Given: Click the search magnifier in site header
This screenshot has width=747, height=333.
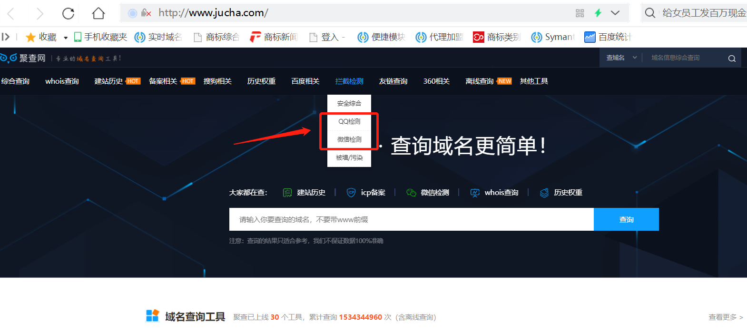Looking at the screenshot, I should click(732, 59).
